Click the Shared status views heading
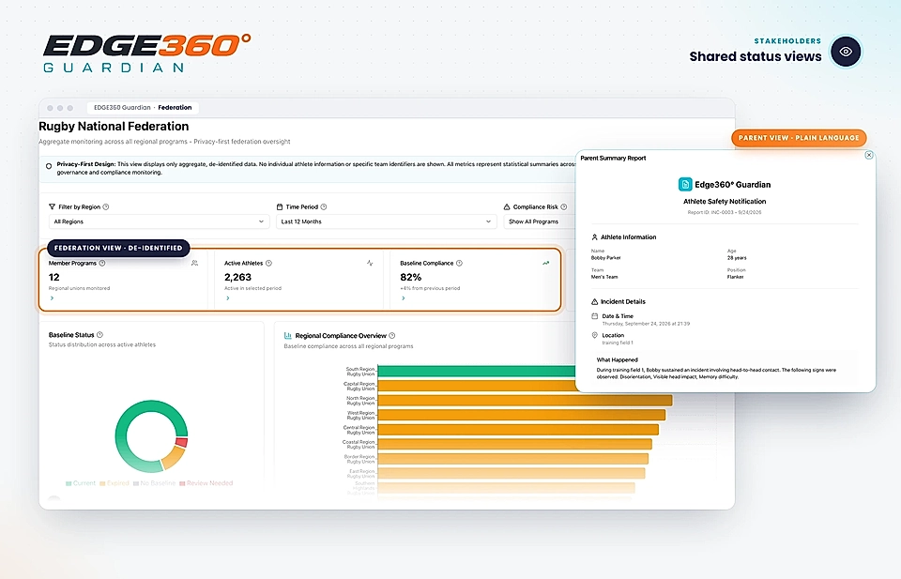Screen dimensions: 901x579 pos(756,56)
